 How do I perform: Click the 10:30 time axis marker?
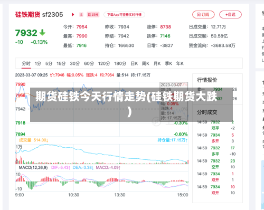coord(73,195)
